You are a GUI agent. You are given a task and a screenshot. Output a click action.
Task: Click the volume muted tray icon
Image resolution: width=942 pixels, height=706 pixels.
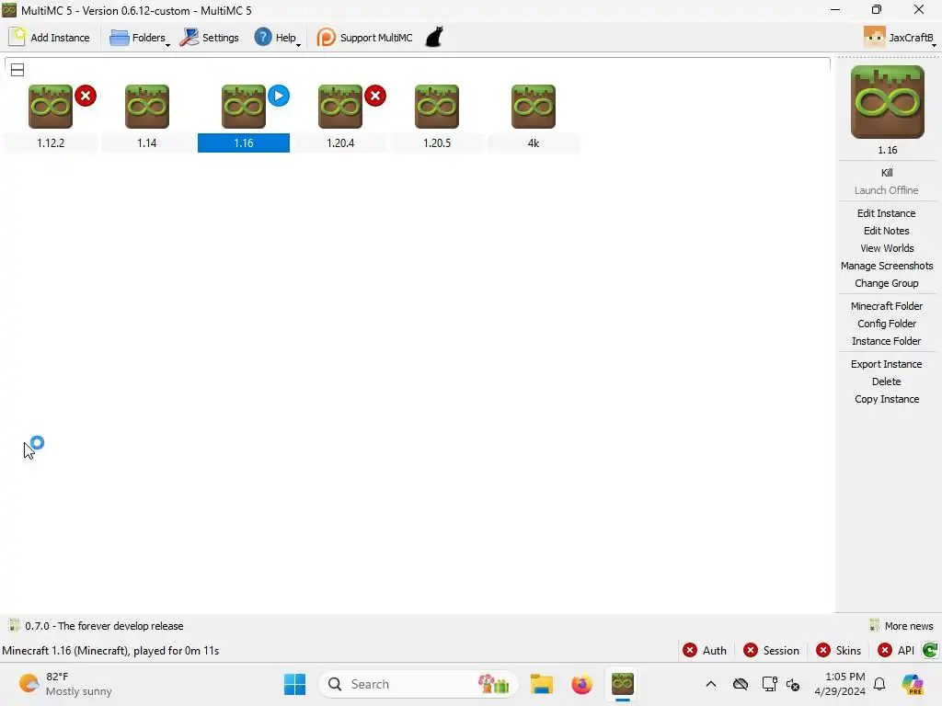[793, 684]
